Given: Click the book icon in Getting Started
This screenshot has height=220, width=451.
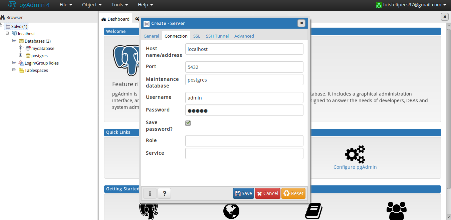Looking at the screenshot, I should tap(314, 211).
